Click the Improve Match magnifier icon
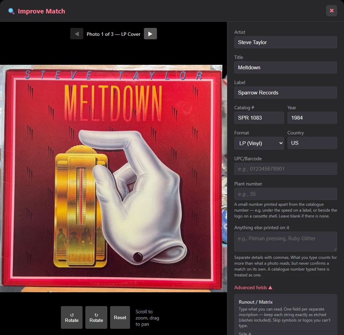This screenshot has width=344, height=335. (x=11, y=11)
